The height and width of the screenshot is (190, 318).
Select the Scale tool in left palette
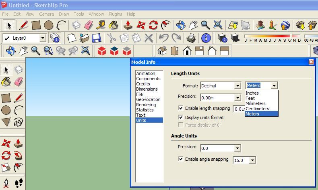(6, 168)
